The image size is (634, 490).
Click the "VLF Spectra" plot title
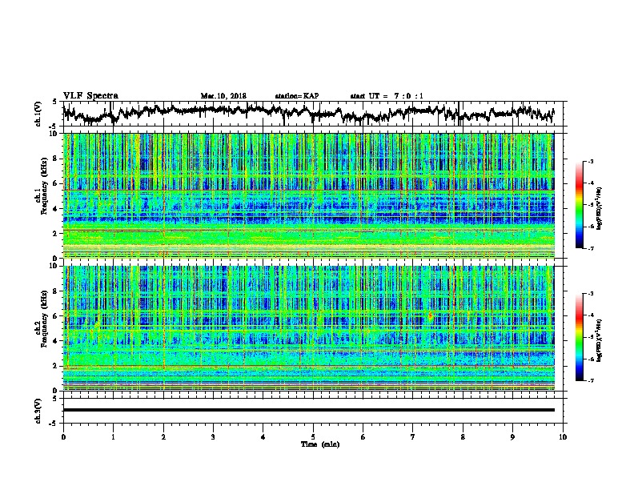(x=90, y=96)
